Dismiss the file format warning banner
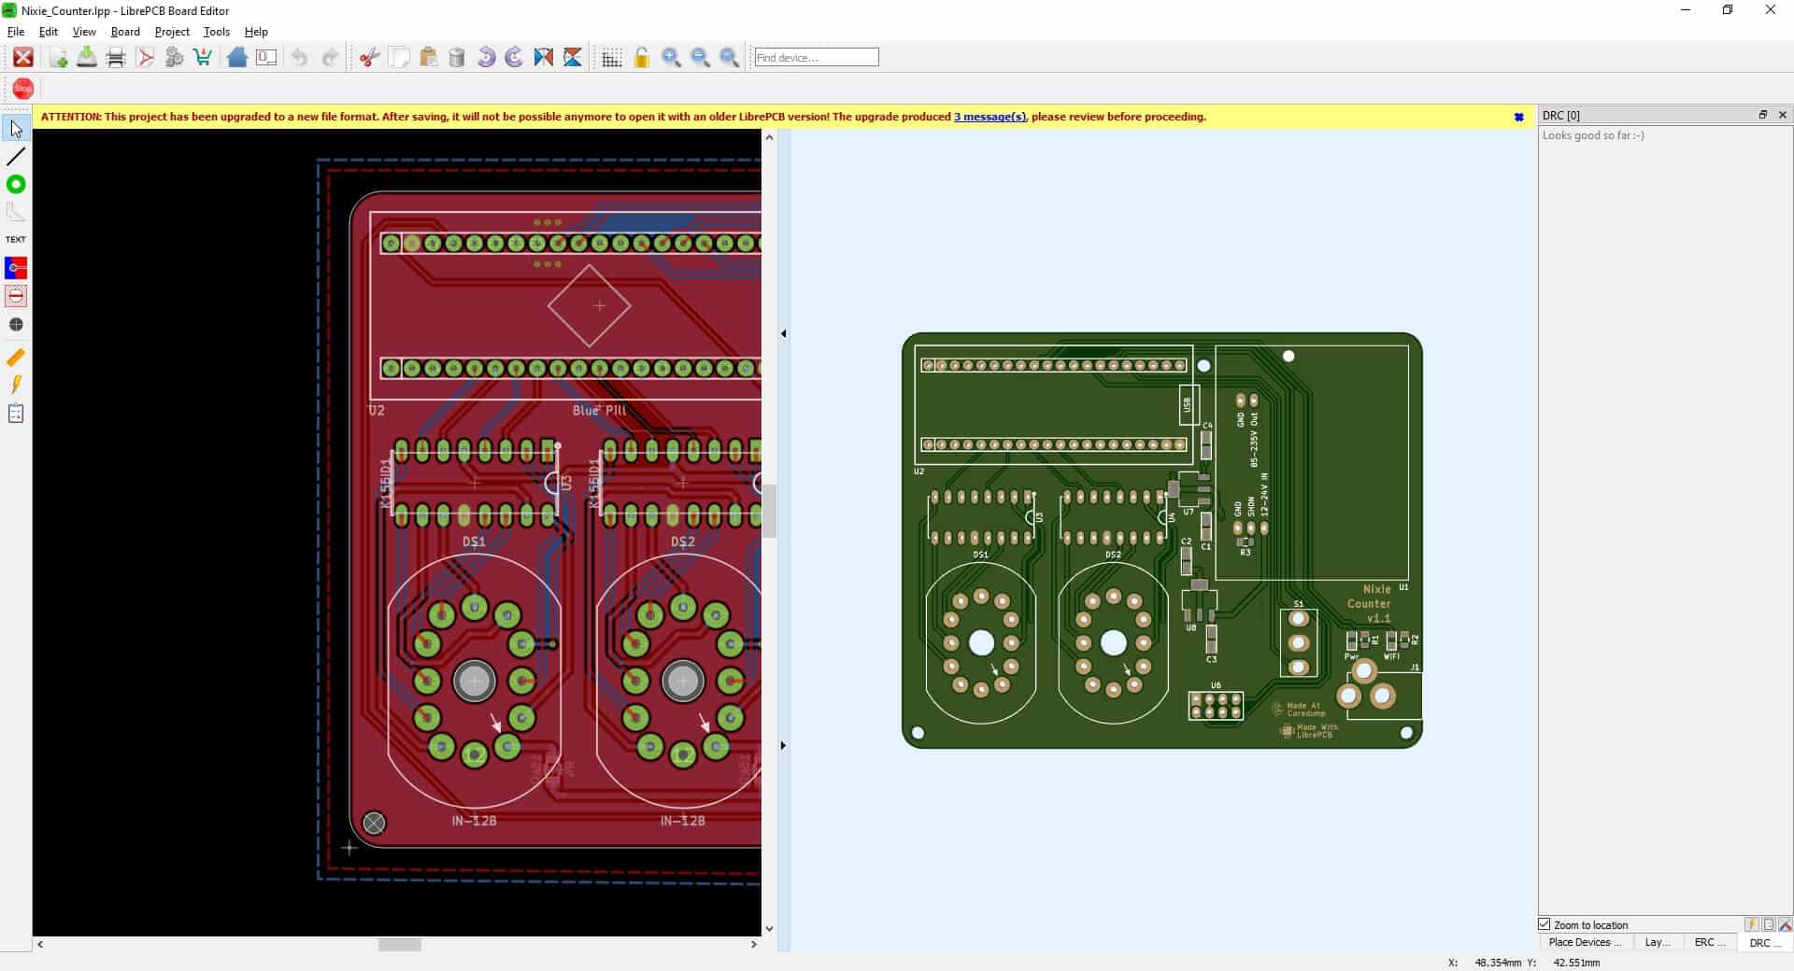Image resolution: width=1794 pixels, height=971 pixels. (1519, 118)
